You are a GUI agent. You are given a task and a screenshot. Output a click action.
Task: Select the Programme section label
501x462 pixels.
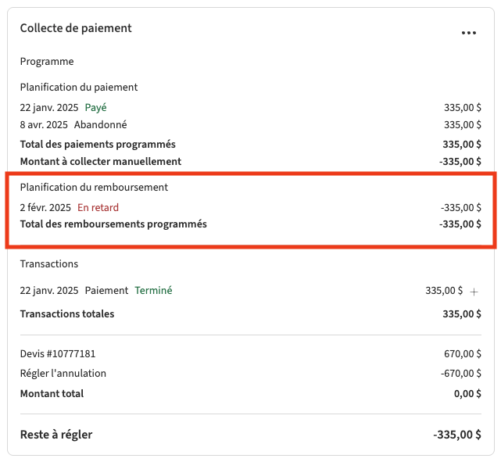pos(47,61)
